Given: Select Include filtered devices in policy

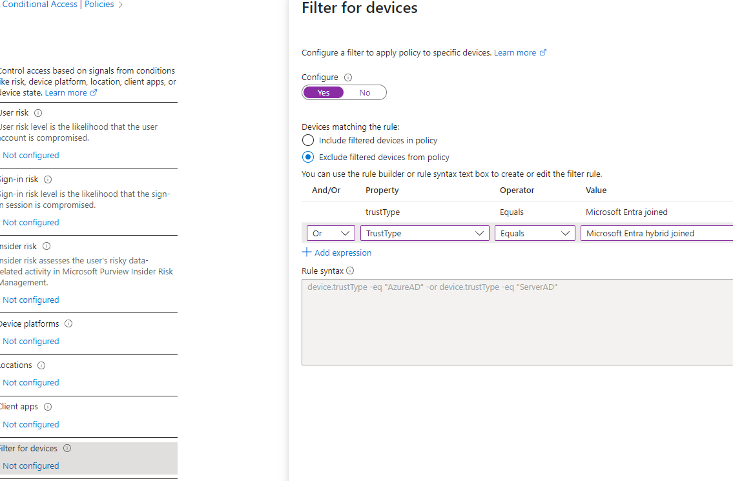Looking at the screenshot, I should (307, 140).
